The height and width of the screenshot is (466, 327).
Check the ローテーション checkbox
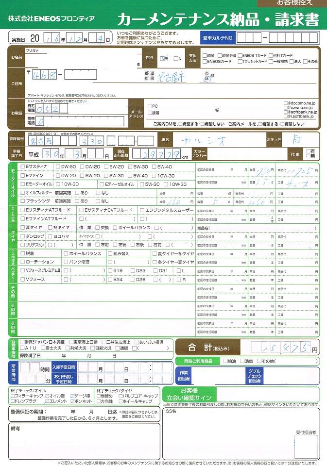(23, 262)
